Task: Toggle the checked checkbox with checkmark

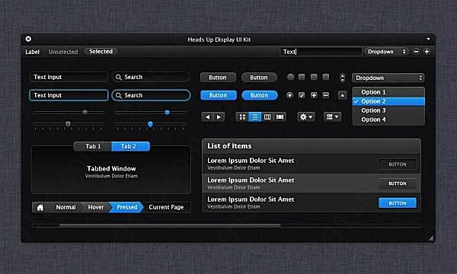Action: [x=302, y=95]
